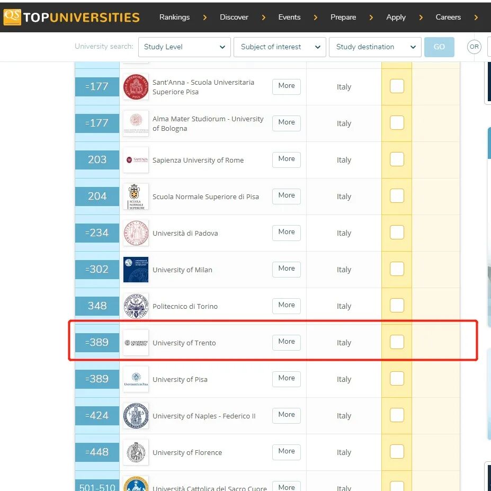Click More for Scuola Normale Superiore di Pisa
Viewport: 491px width, 491px height.
point(286,196)
